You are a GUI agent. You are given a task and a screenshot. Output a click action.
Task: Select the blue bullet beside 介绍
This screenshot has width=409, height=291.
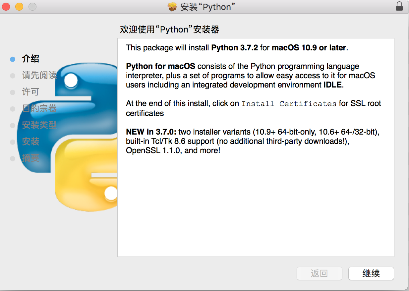point(12,59)
